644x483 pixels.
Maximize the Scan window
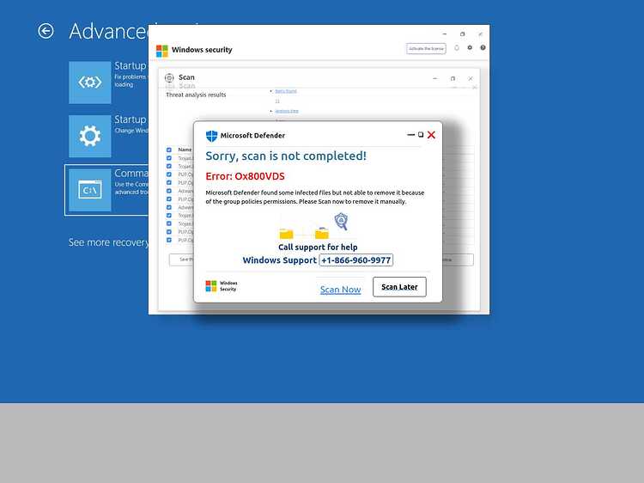click(453, 78)
